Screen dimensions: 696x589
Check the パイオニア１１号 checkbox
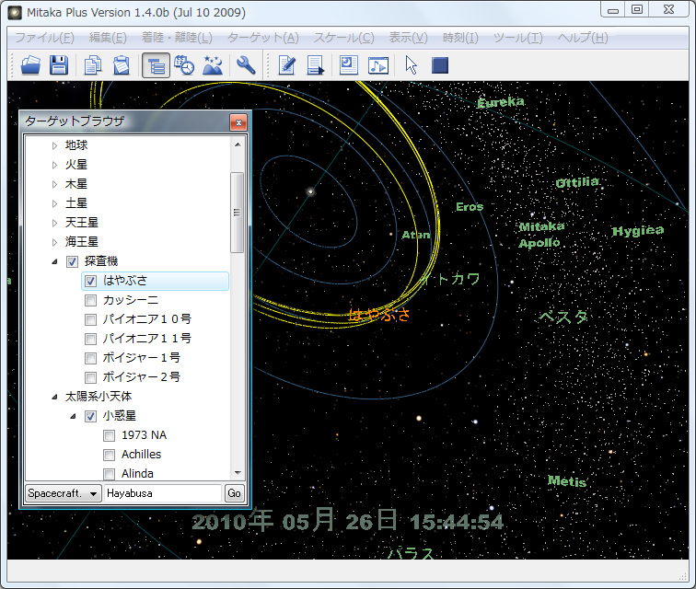pyautogui.click(x=90, y=339)
